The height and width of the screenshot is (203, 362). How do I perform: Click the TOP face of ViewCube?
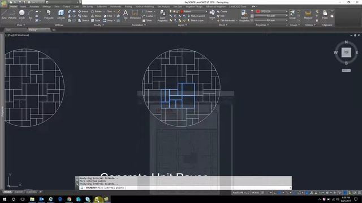[x=346, y=52]
